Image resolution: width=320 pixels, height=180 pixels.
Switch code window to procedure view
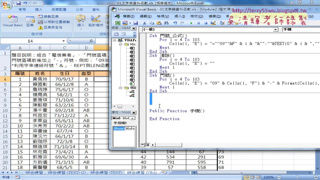(x=142, y=145)
